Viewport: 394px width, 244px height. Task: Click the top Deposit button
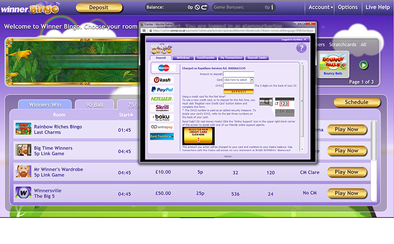(x=99, y=8)
